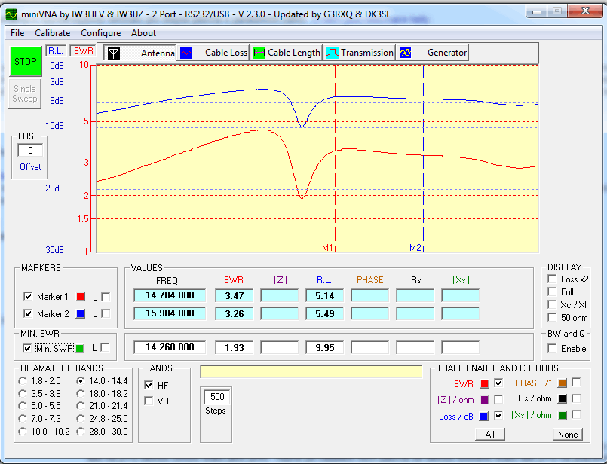Click the All traces button

(490, 435)
